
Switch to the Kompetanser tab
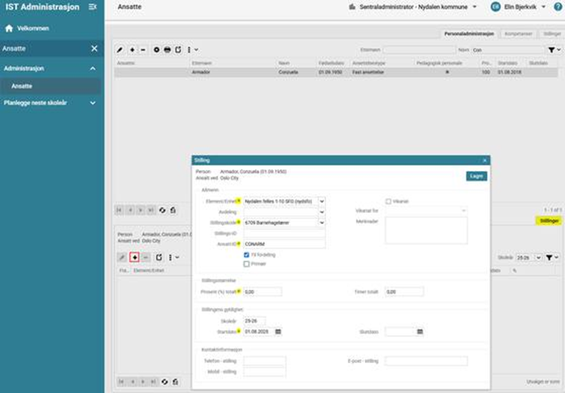click(x=519, y=33)
